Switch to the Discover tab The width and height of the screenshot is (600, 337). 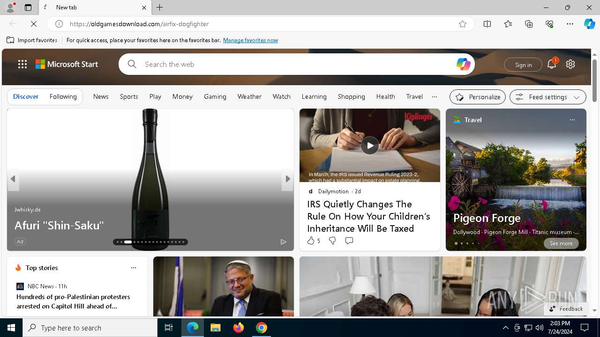[26, 96]
